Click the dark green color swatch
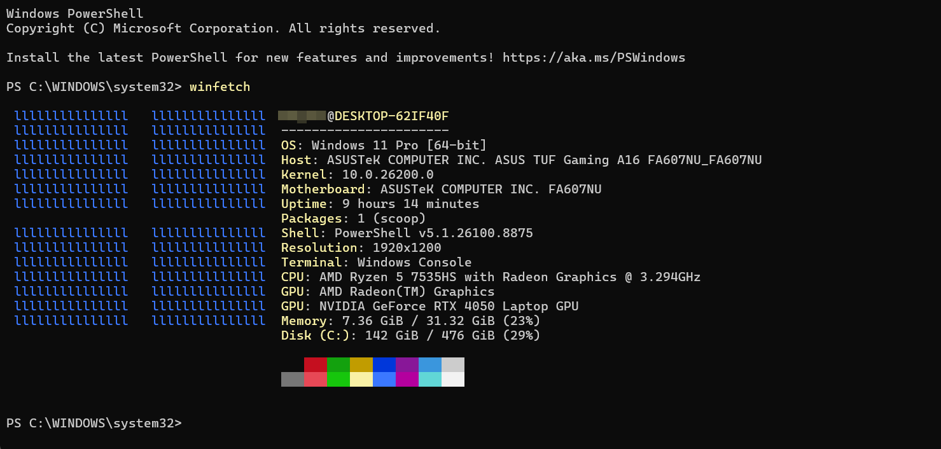Screen dimensions: 941x449 pos(338,364)
